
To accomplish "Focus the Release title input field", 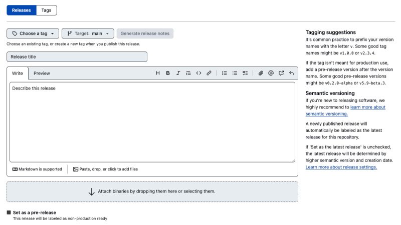I will coord(77,56).
